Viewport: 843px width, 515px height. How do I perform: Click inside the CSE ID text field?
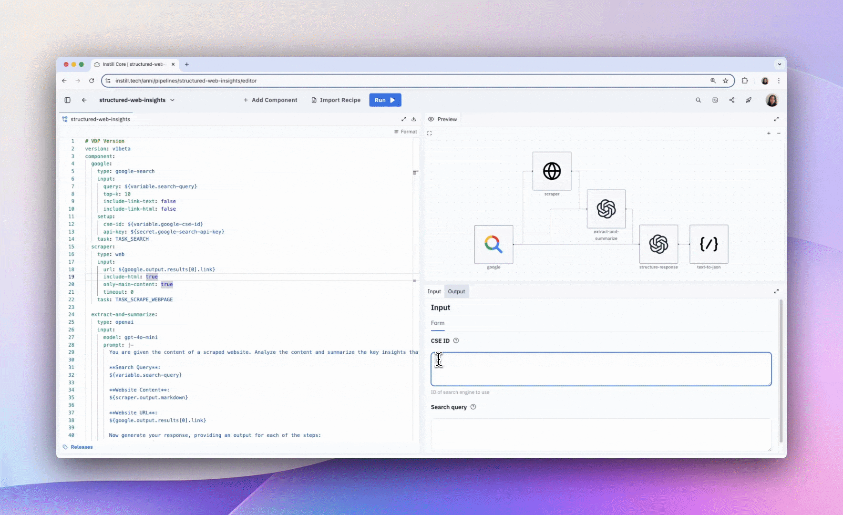pyautogui.click(x=601, y=369)
